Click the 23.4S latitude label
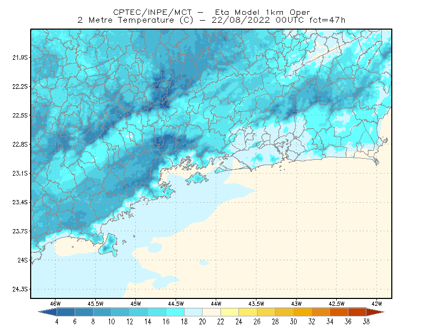 click(20, 202)
